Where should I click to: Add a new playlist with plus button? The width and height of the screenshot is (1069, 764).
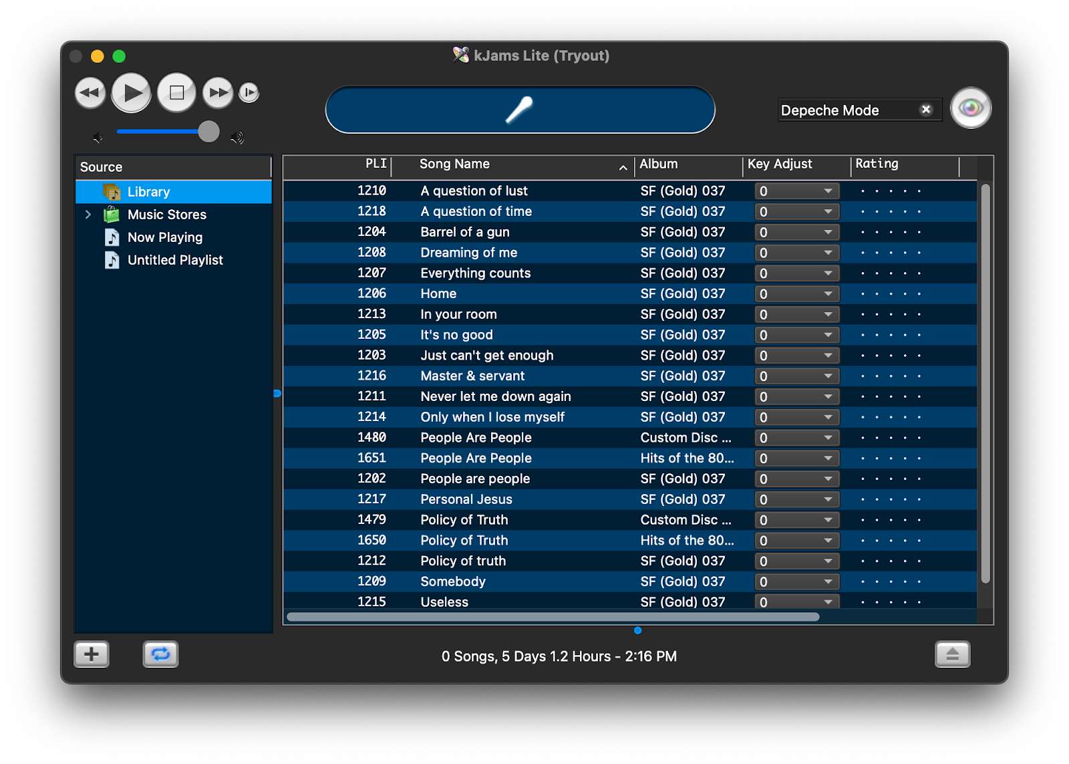pyautogui.click(x=92, y=654)
